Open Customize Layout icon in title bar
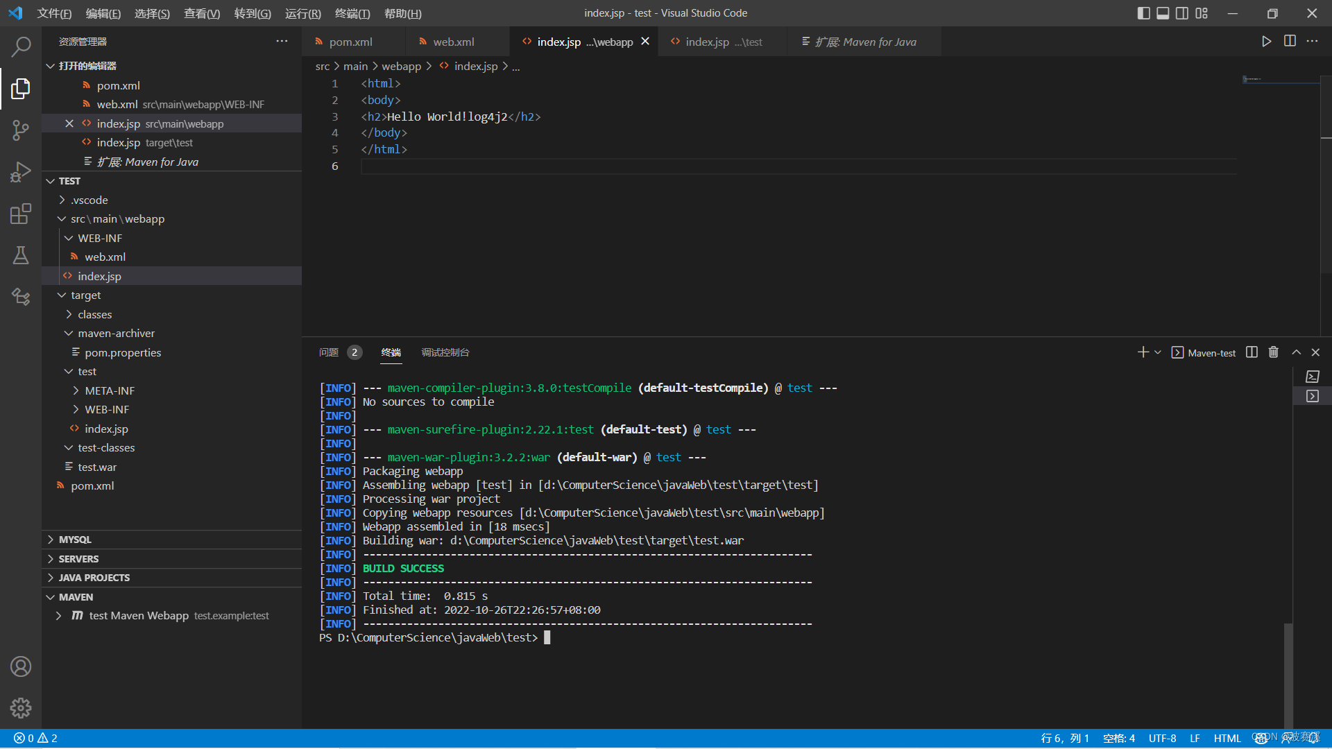This screenshot has width=1332, height=749. [1202, 13]
